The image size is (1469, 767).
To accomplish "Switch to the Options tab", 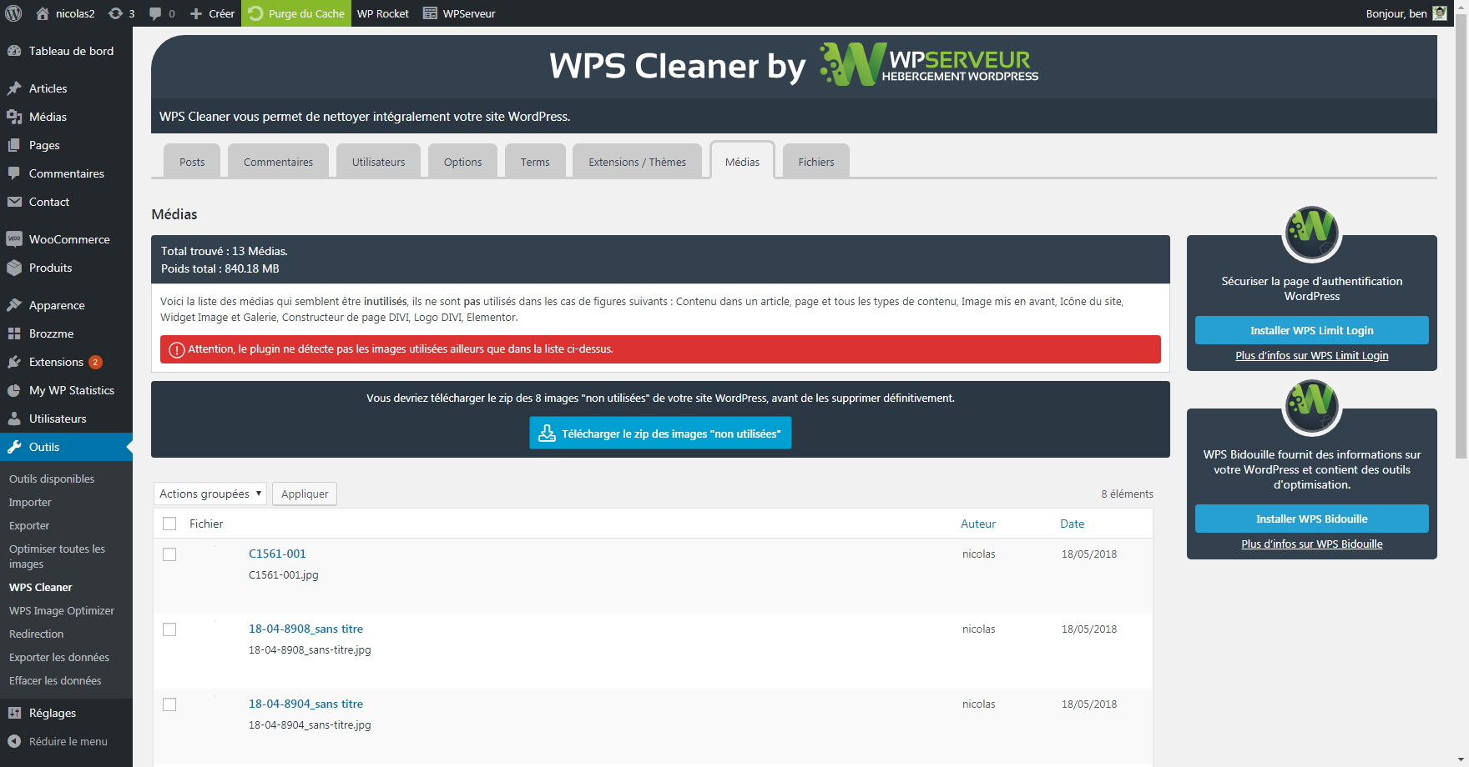I will [x=462, y=162].
